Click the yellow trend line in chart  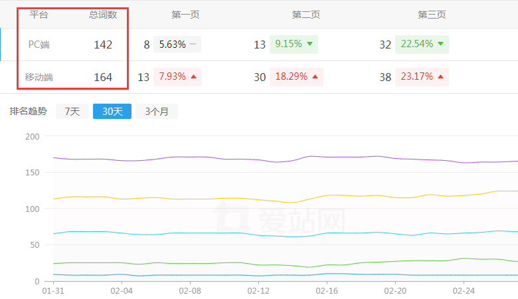[199, 199]
